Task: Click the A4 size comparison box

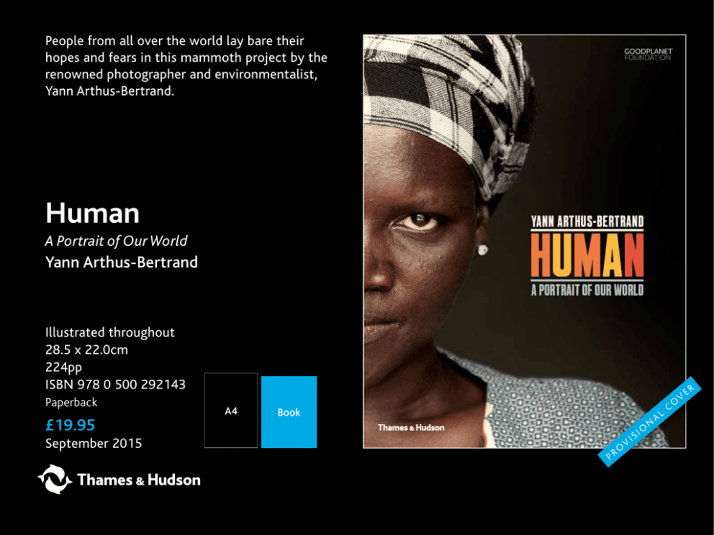Action: pyautogui.click(x=231, y=411)
